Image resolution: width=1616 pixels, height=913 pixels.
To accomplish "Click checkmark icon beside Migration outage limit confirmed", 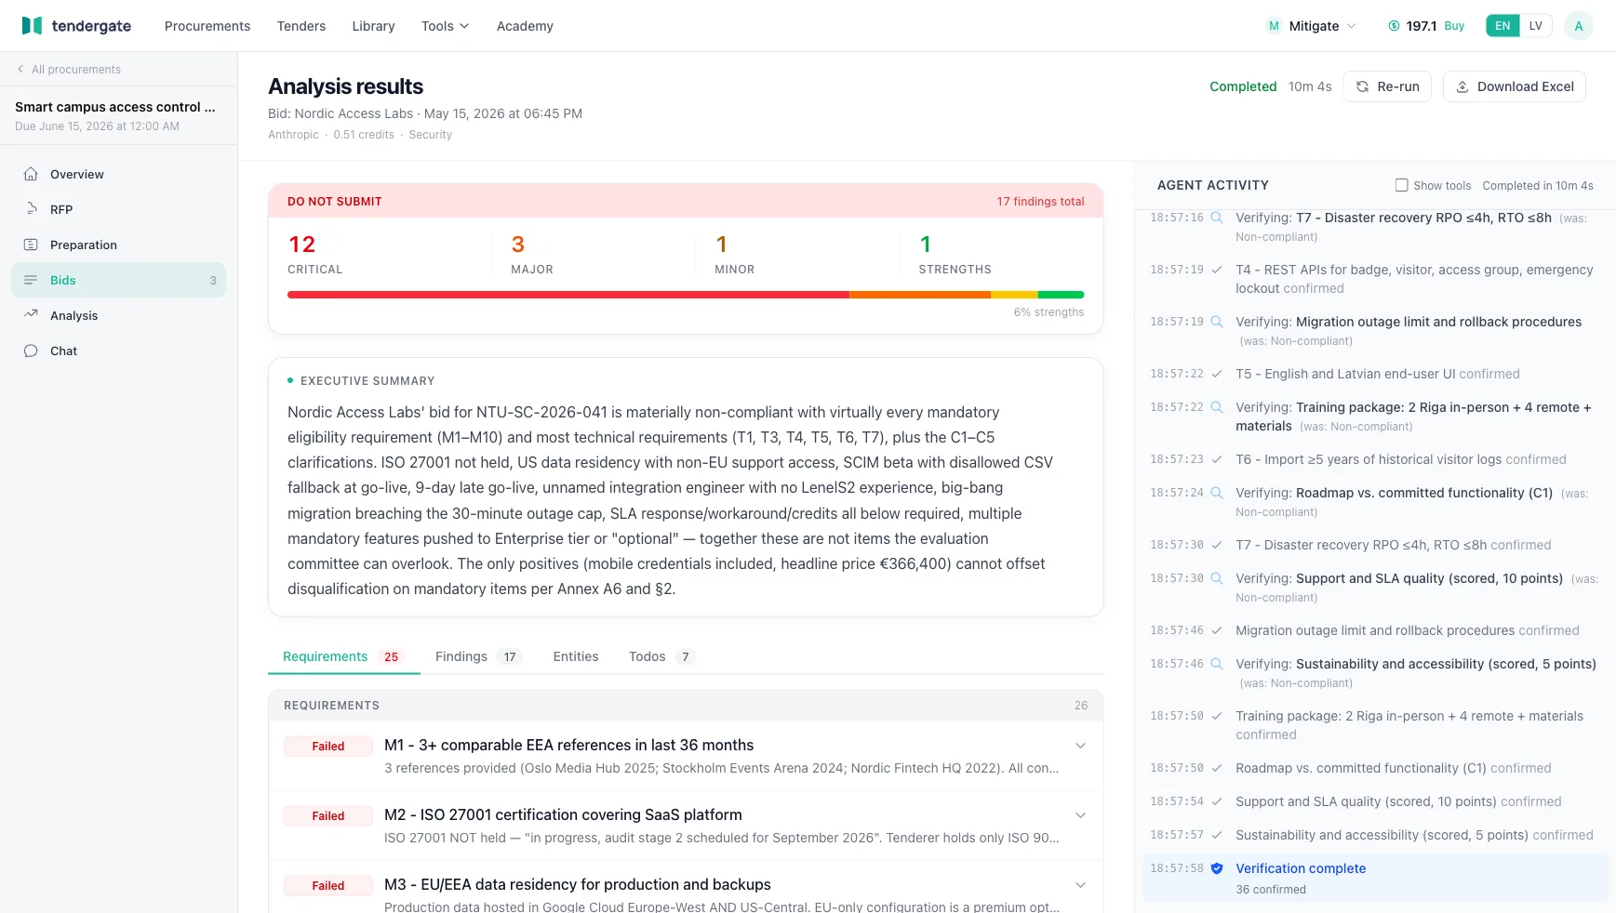I will [1216, 630].
